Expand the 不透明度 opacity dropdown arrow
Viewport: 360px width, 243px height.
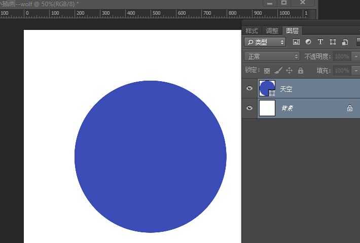[x=356, y=56]
